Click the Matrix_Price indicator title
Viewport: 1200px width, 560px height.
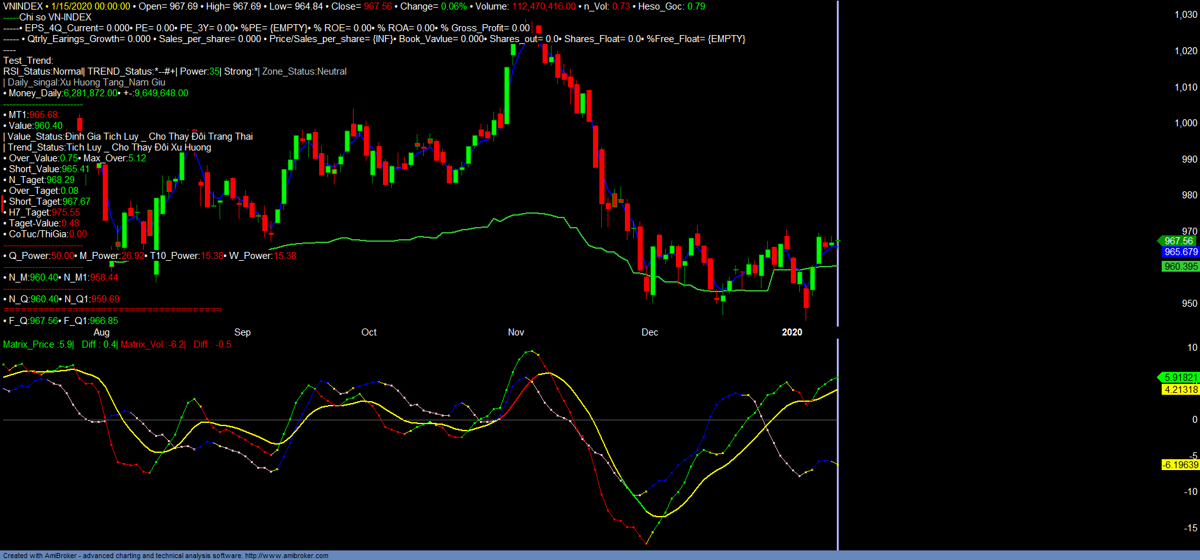29,344
